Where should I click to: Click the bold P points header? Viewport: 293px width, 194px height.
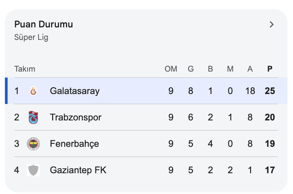(270, 69)
